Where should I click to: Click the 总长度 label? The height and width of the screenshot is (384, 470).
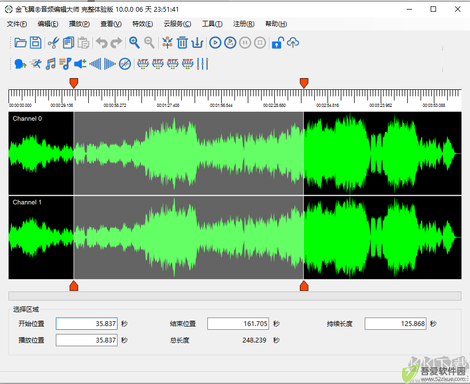[x=180, y=340]
